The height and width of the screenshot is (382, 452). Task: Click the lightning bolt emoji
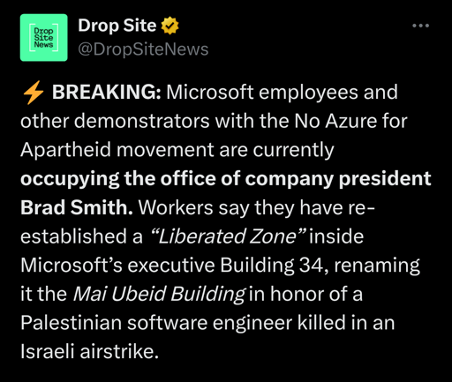point(34,93)
